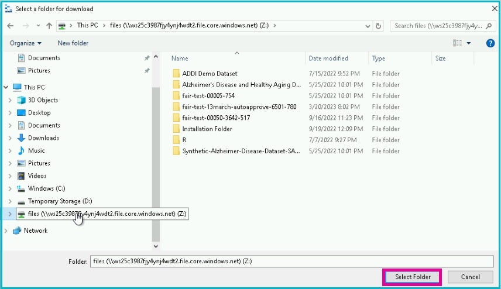Create a New folder
This screenshot has height=289, width=501.
73,43
